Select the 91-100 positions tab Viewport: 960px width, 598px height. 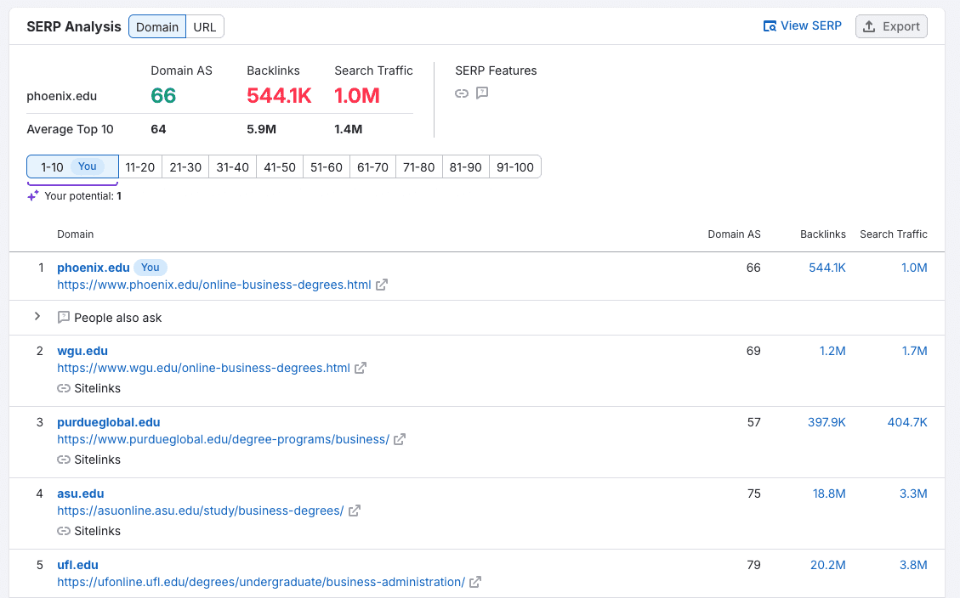pos(514,166)
